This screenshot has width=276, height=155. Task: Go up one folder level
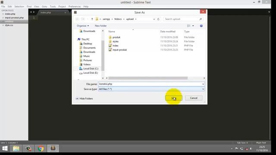[92, 19]
